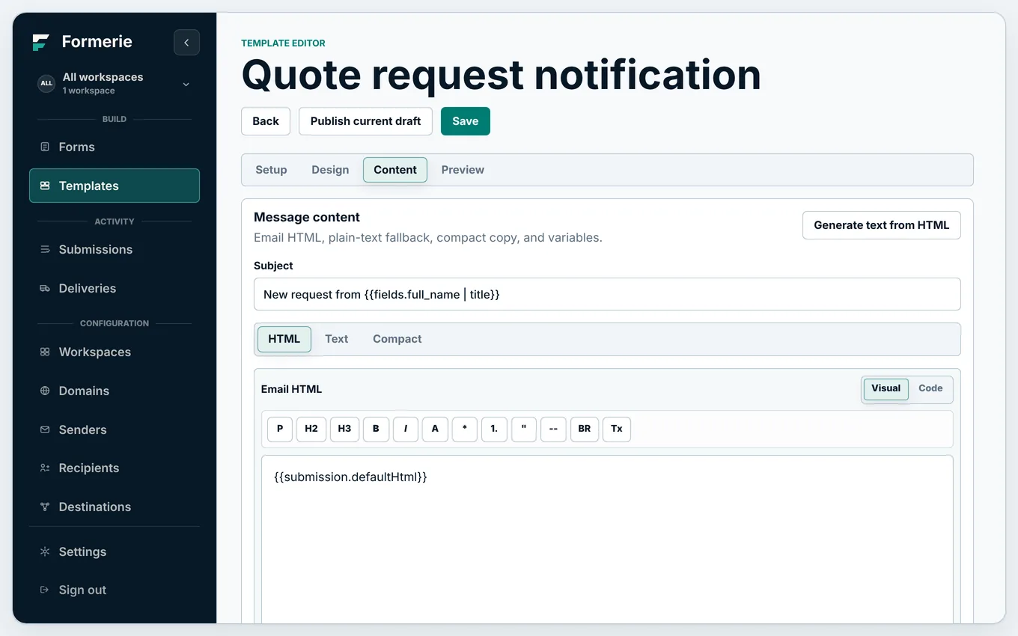Click the Sign out arrow icon

(45, 590)
